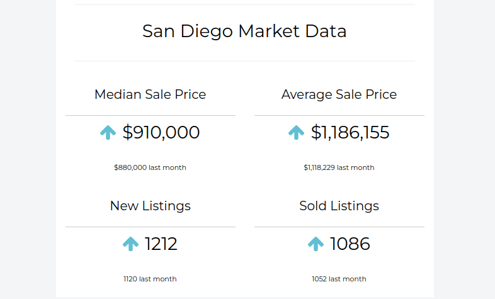Click the up arrow next to $1,186,155
The image size is (495, 299).
296,132
